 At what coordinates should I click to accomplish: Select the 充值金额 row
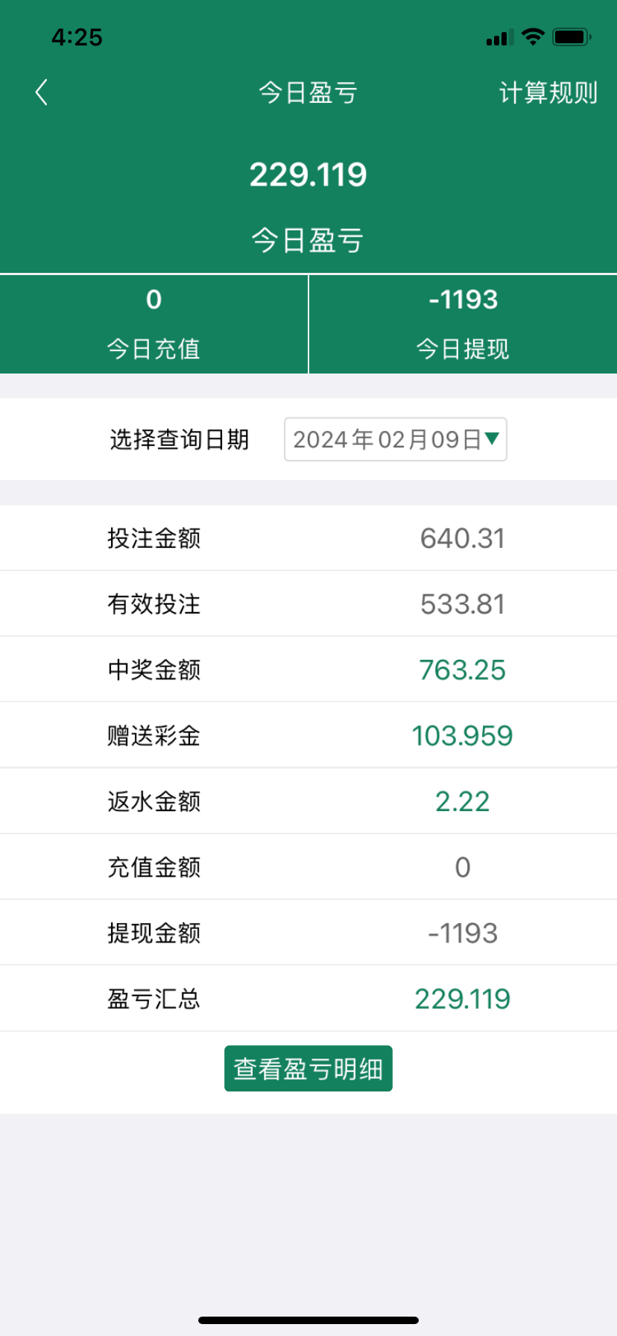tap(308, 867)
